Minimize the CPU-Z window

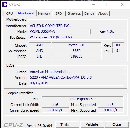click(93, 4)
